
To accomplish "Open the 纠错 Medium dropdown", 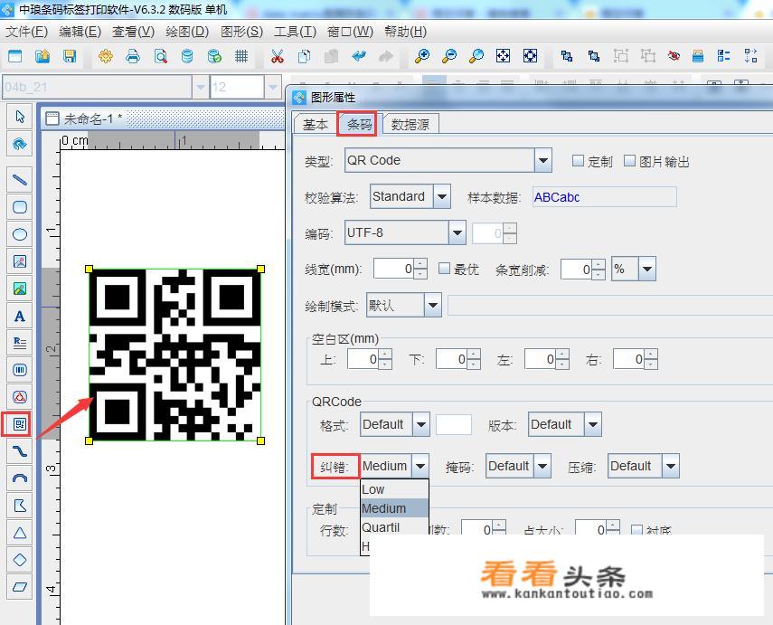I will point(420,466).
